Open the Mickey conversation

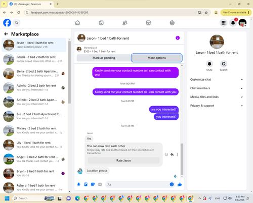pyautogui.click(x=34, y=130)
